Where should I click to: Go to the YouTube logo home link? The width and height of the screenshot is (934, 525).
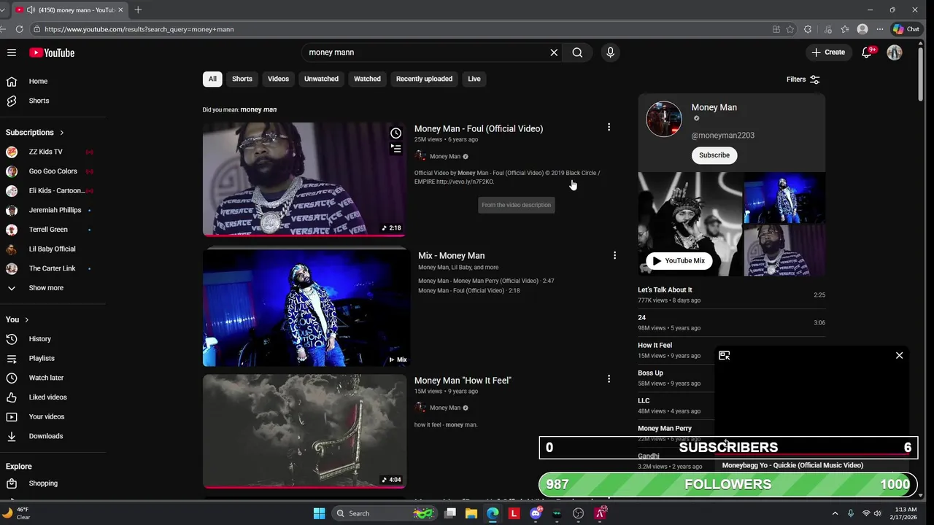[52, 52]
